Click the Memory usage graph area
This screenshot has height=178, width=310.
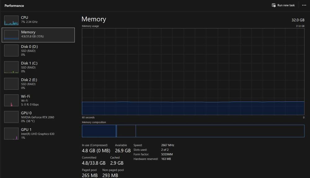193,72
